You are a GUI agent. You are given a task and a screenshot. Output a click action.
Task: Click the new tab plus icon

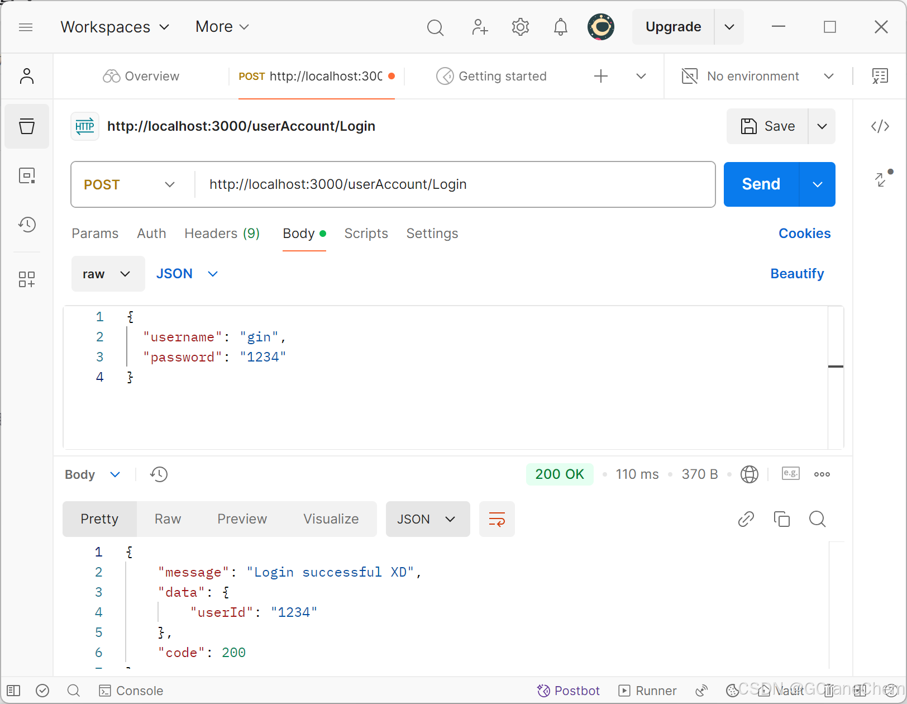601,76
